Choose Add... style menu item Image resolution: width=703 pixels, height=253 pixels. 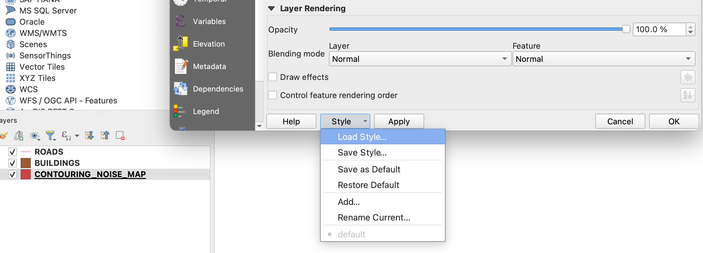click(383, 202)
